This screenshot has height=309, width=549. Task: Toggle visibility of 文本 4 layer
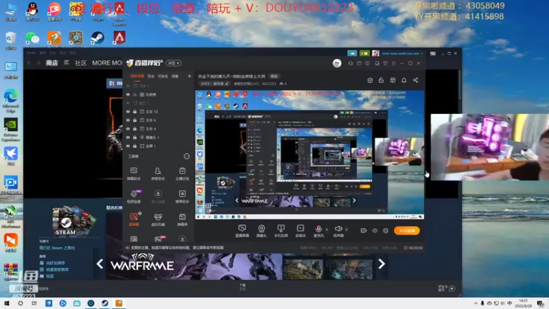128,129
